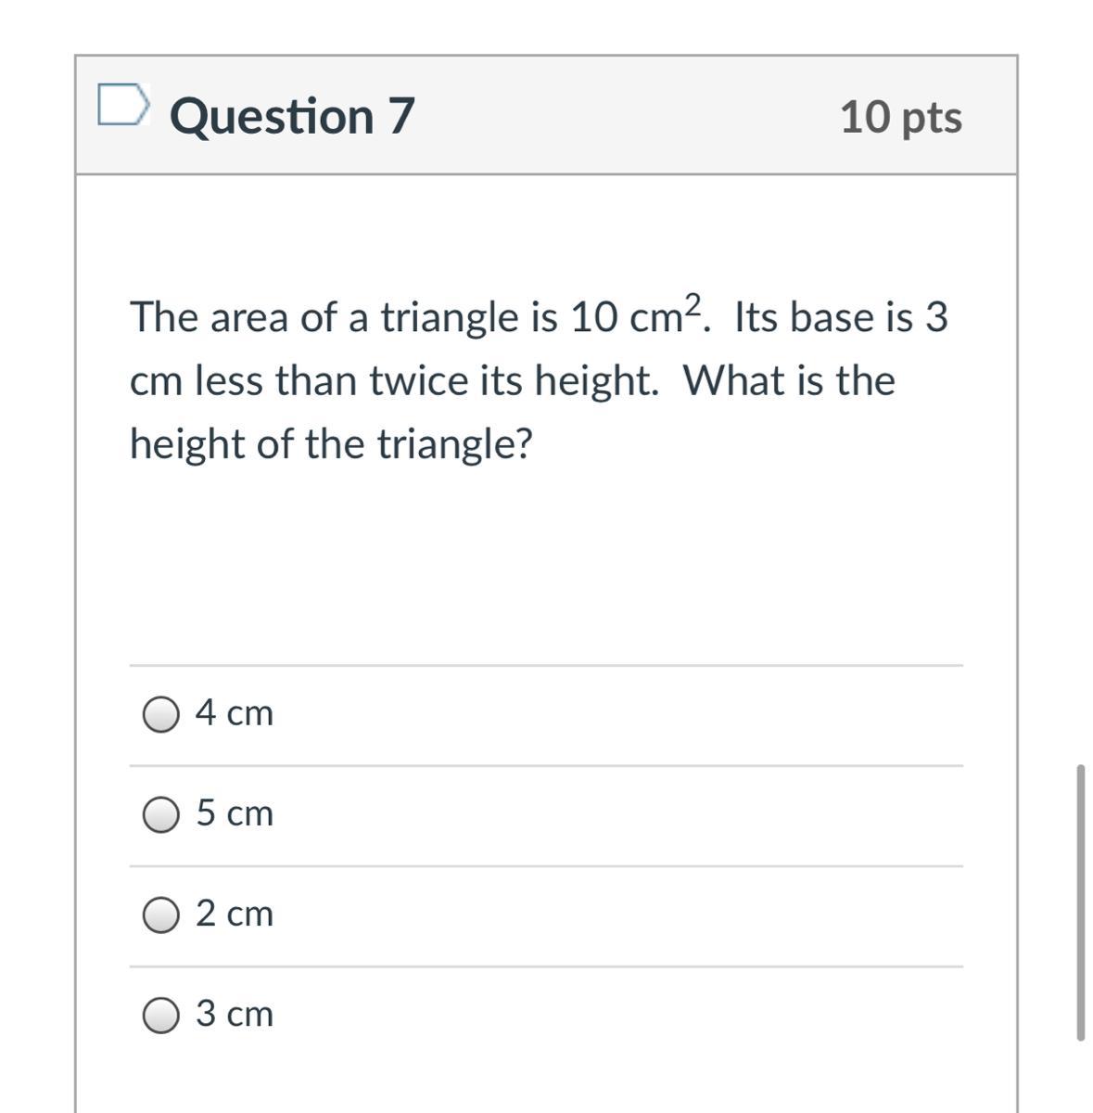Click the "Question 7" heading

292,116
